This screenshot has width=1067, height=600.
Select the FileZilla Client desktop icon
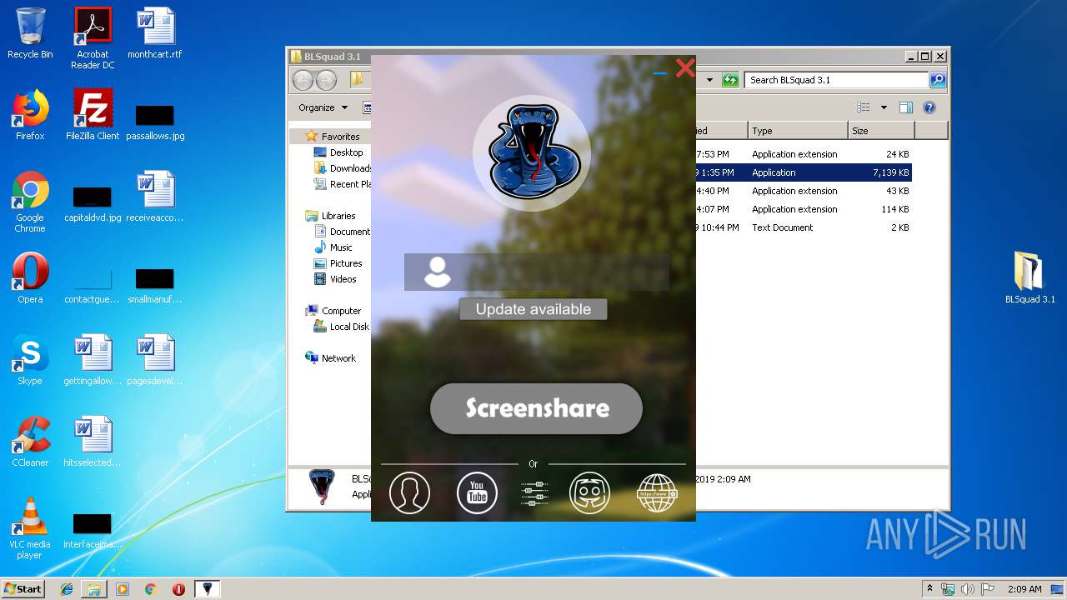click(x=93, y=115)
